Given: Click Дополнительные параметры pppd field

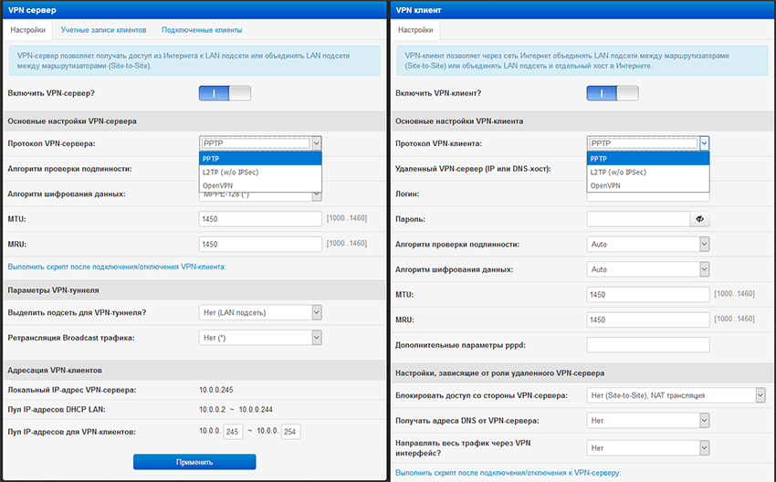Looking at the screenshot, I should pos(648,345).
